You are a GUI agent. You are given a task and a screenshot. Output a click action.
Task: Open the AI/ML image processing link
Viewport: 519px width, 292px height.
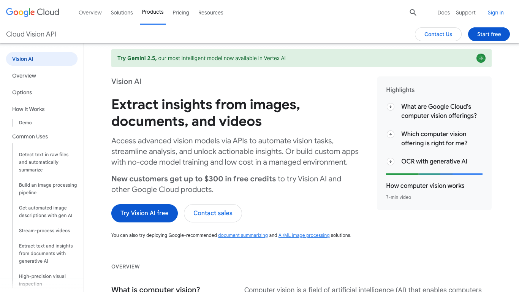click(x=304, y=235)
